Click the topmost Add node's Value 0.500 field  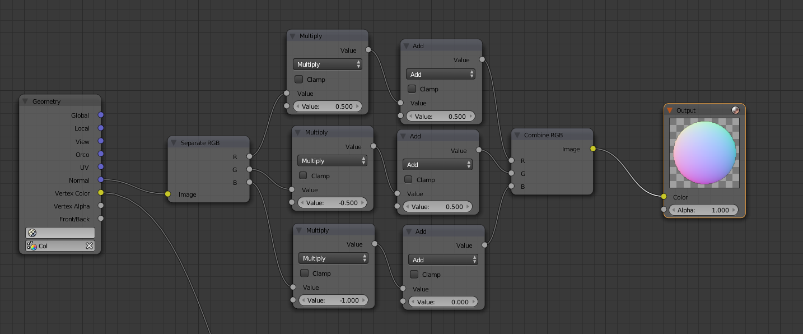click(x=441, y=117)
